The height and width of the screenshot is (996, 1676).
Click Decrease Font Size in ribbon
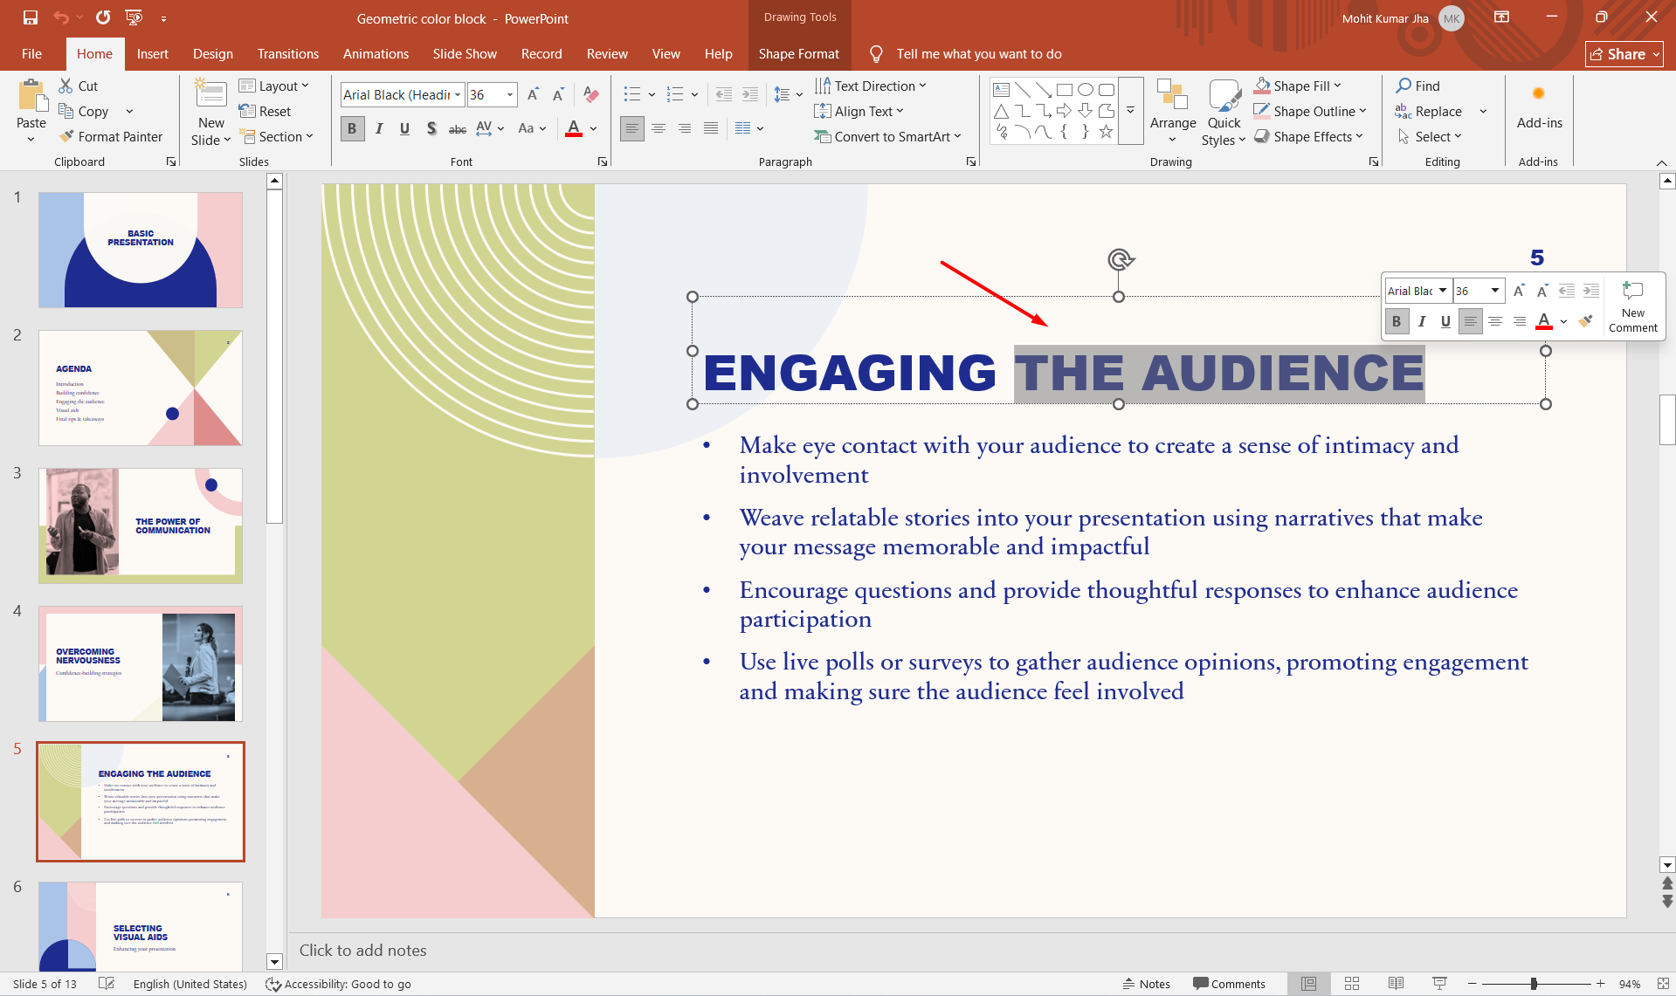[559, 94]
